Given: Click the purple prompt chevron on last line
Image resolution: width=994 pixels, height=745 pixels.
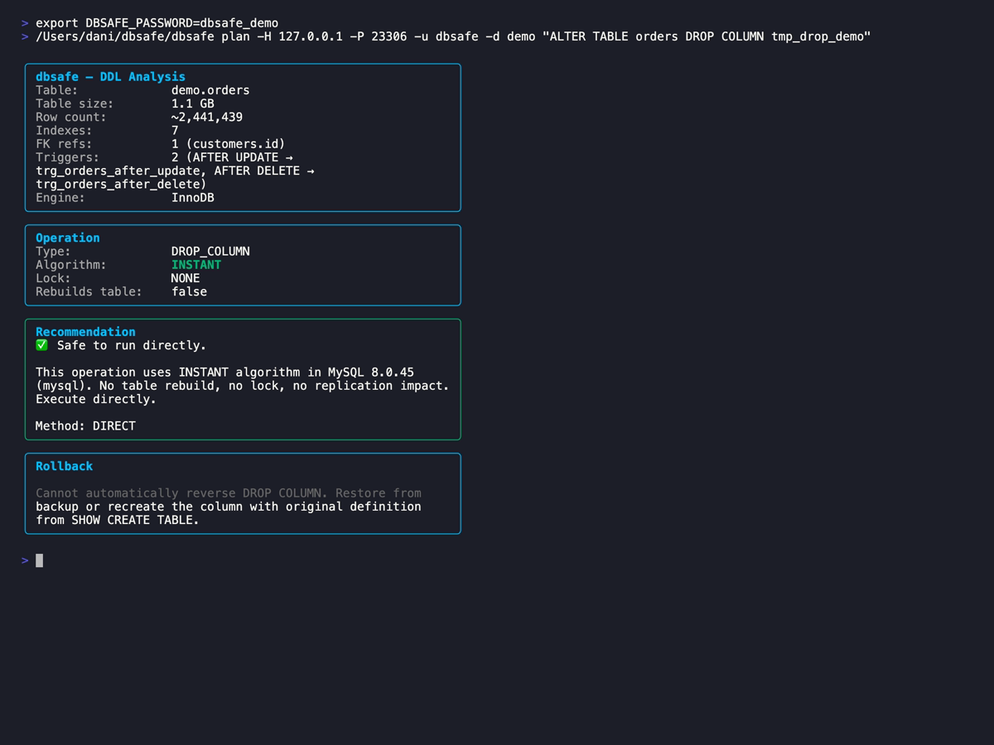Looking at the screenshot, I should click(24, 560).
